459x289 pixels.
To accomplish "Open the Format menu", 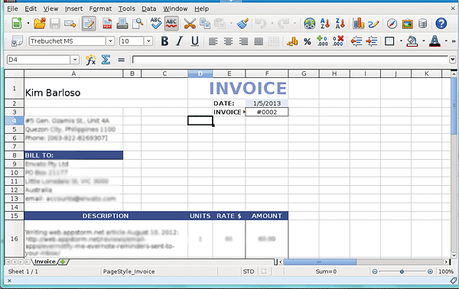I will point(100,8).
